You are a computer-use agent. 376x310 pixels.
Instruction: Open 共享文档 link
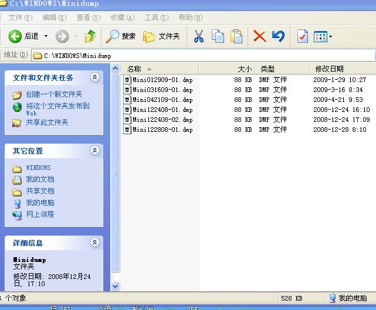[40, 191]
